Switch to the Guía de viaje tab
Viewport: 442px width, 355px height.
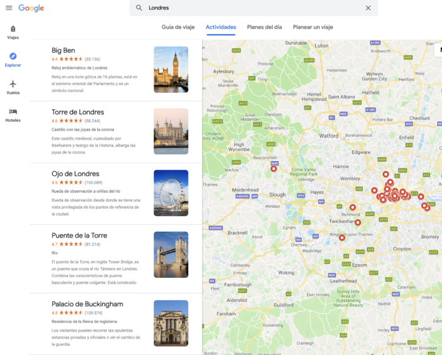(x=178, y=27)
